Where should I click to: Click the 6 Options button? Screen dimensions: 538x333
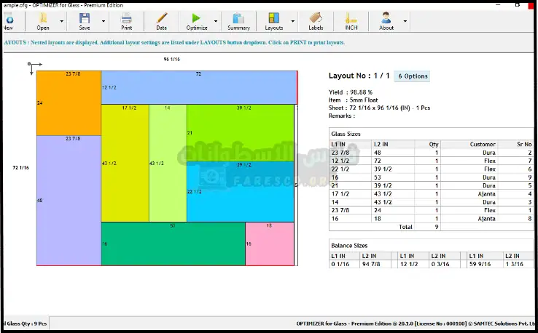click(x=413, y=76)
